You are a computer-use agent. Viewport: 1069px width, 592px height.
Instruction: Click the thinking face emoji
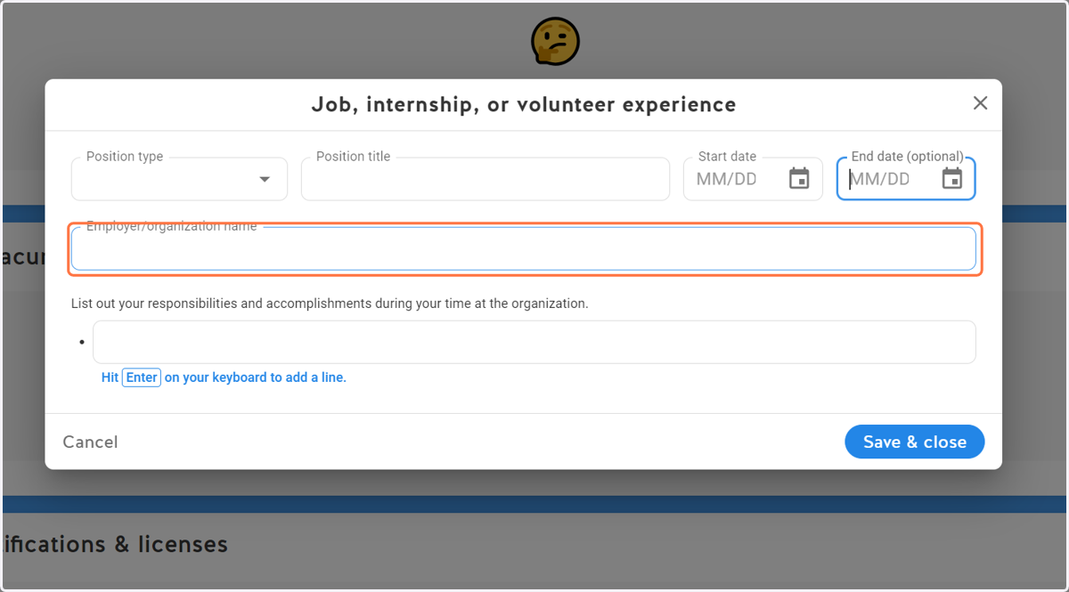555,42
